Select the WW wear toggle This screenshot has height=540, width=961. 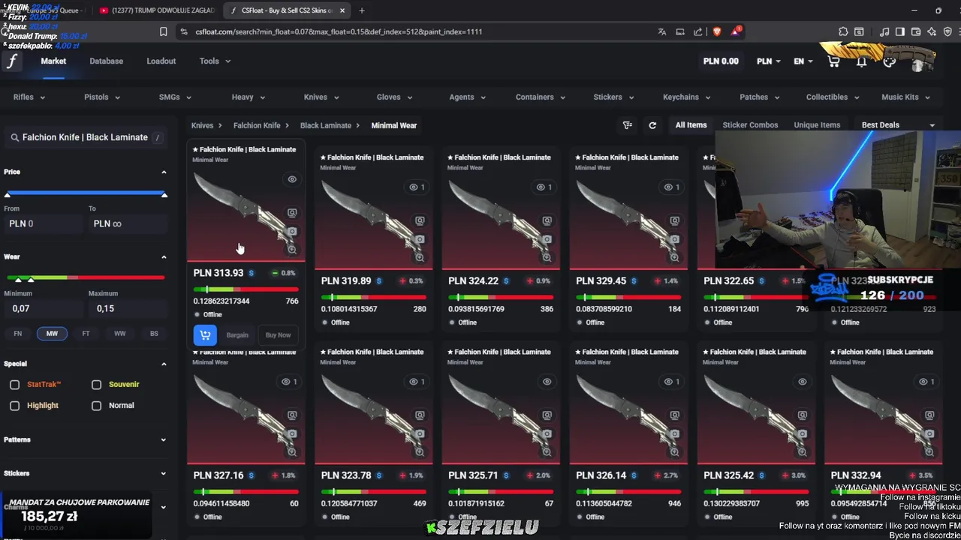[119, 334]
